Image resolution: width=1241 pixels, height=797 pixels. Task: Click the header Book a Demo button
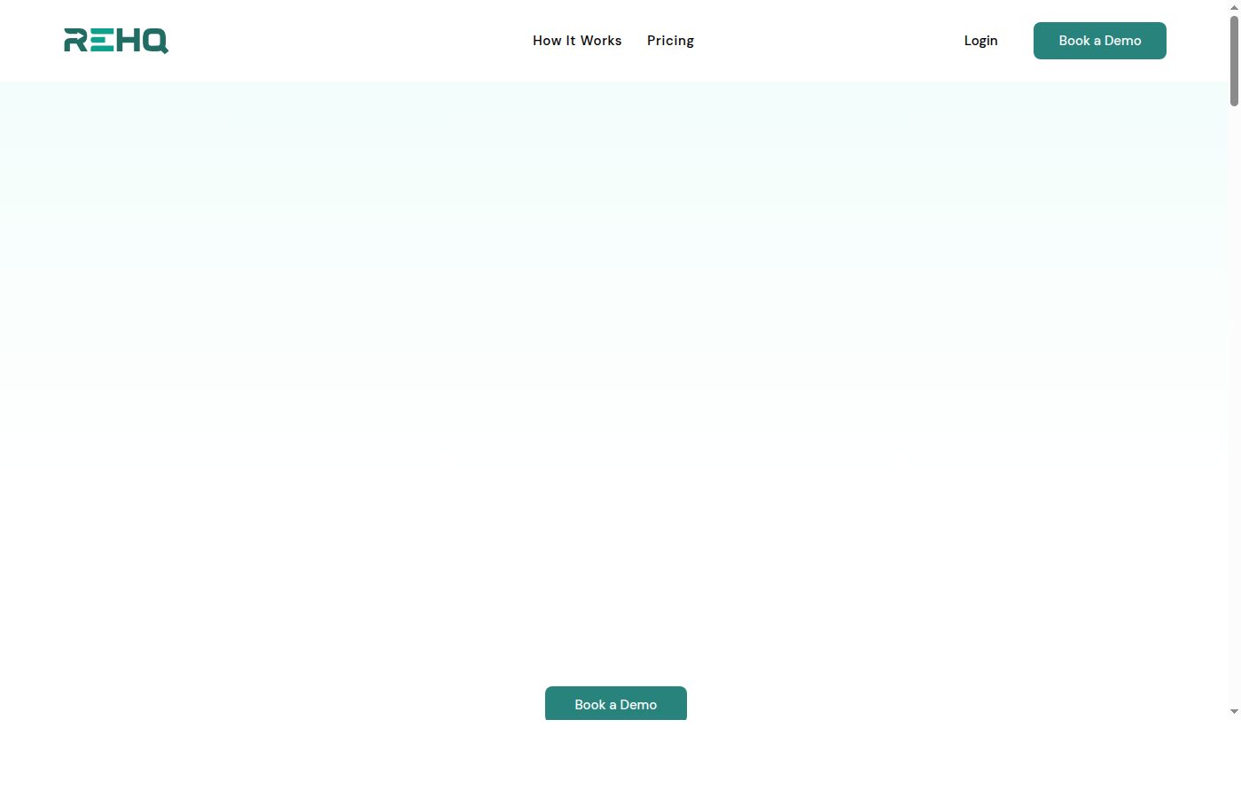[x=1100, y=41]
